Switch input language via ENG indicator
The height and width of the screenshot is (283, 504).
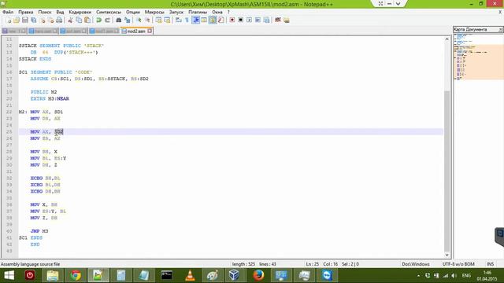466,275
